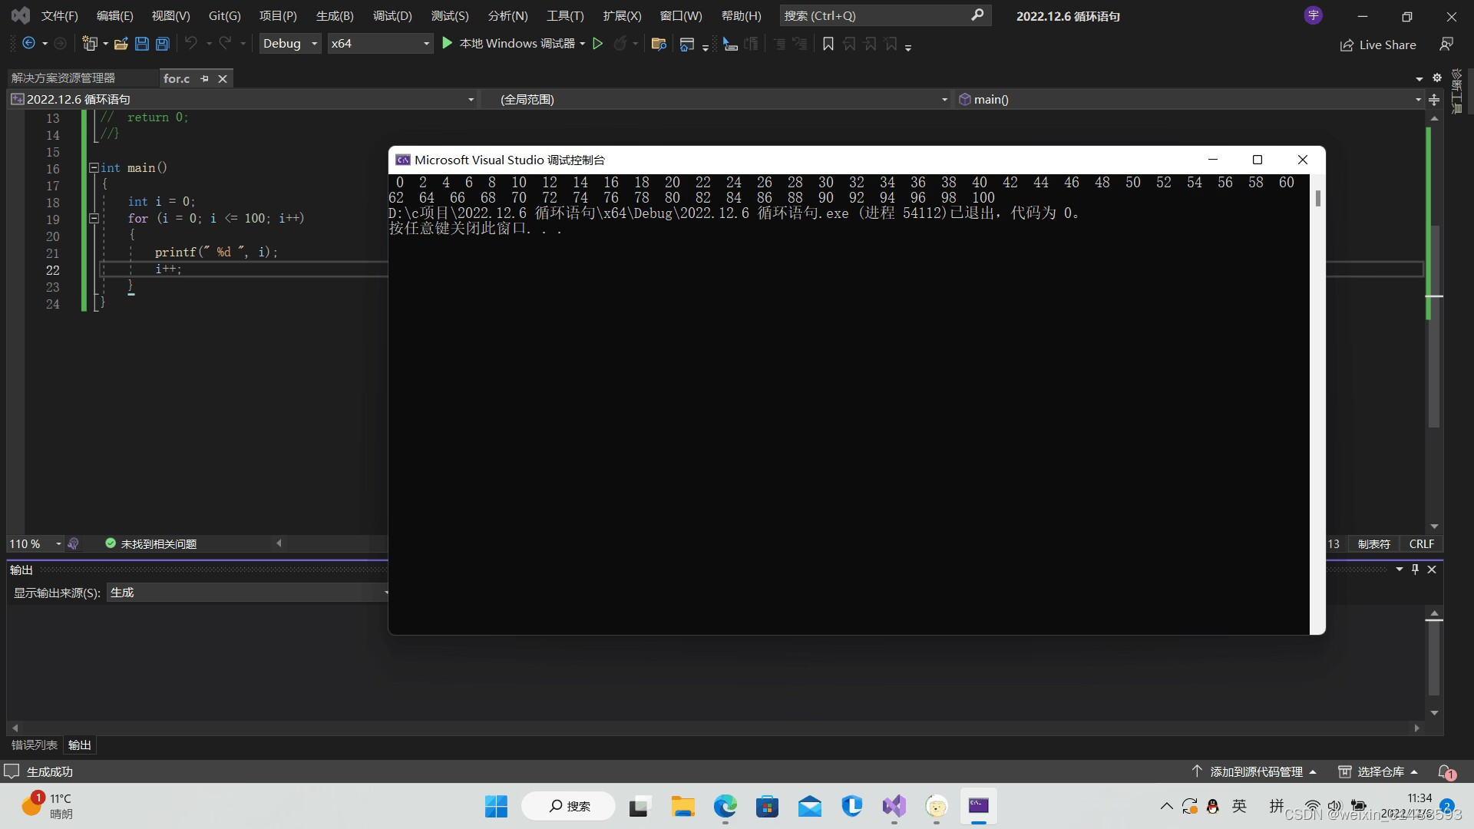This screenshot has width=1474, height=829.
Task: Toggle auto-hide pin on the output panel
Action: tap(1416, 569)
